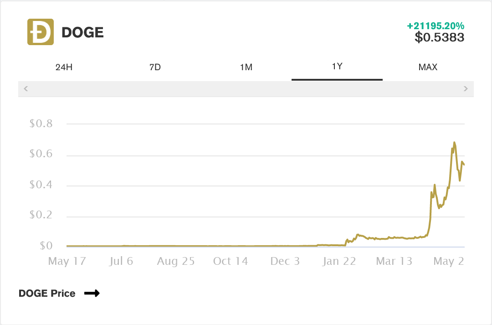Screen dimensions: 492x325
Task: Switch to the 24H time range
Action: [x=64, y=67]
